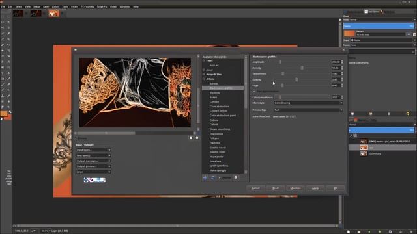Open the Colors menu
Viewport: 417px width, 234px height.
click(55, 7)
